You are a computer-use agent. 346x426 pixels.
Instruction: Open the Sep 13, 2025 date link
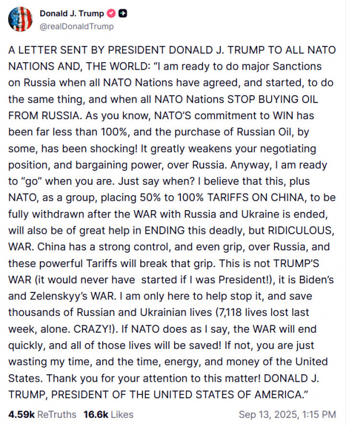267,414
